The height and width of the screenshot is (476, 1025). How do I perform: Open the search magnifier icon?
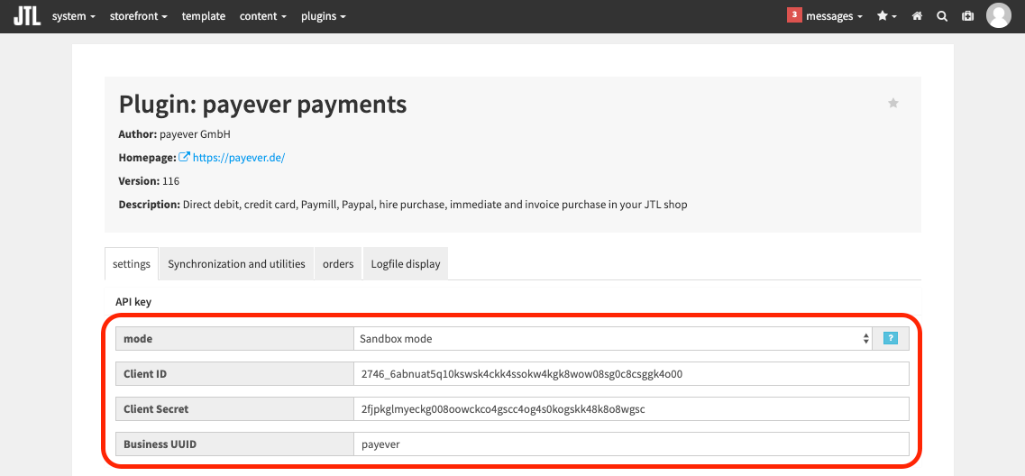click(942, 16)
